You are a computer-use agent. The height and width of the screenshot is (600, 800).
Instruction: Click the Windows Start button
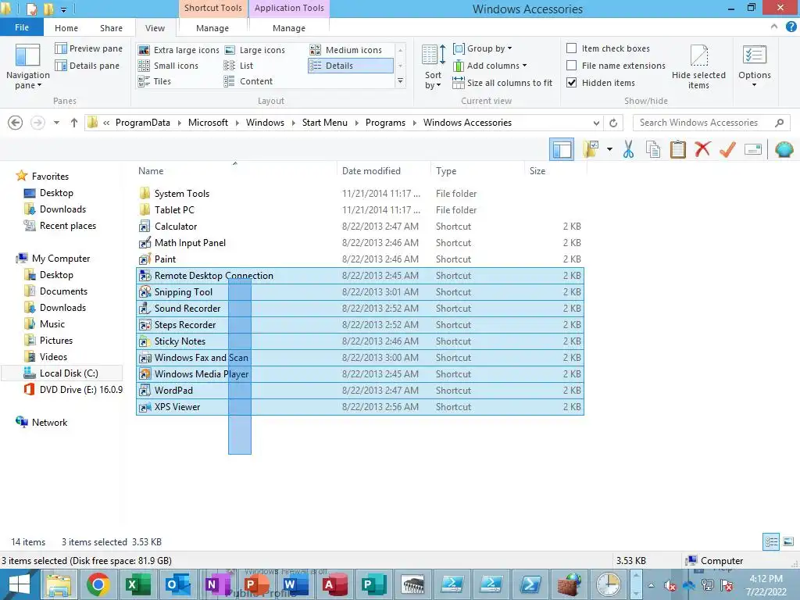point(20,584)
